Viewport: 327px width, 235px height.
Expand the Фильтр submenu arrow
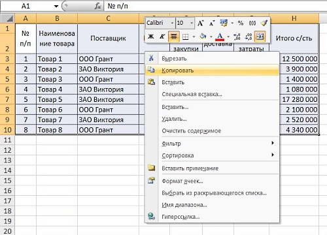click(273, 143)
